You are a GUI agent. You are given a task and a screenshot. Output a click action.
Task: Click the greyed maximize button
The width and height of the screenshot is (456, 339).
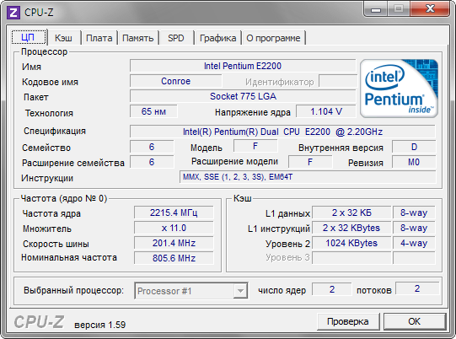point(399,9)
